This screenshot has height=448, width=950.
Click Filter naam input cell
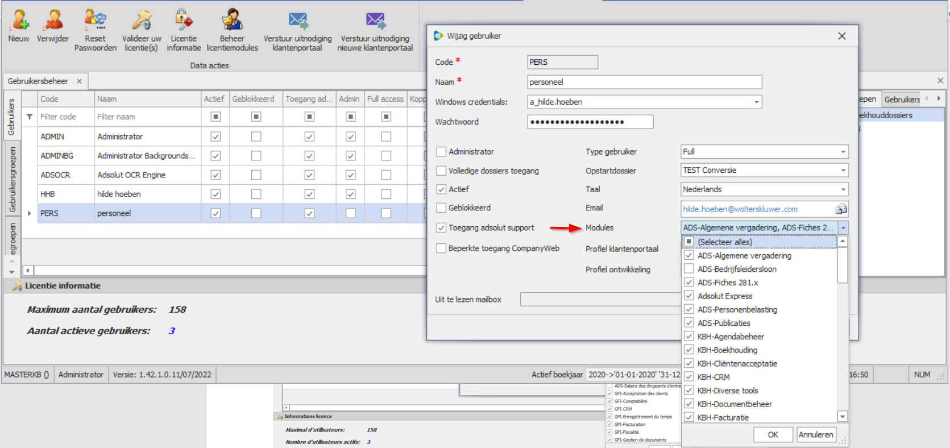coord(148,117)
